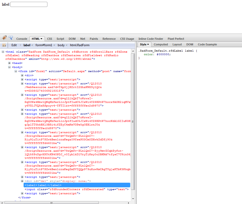Expand the first div node
242x204 pixels.
pos(22,75)
